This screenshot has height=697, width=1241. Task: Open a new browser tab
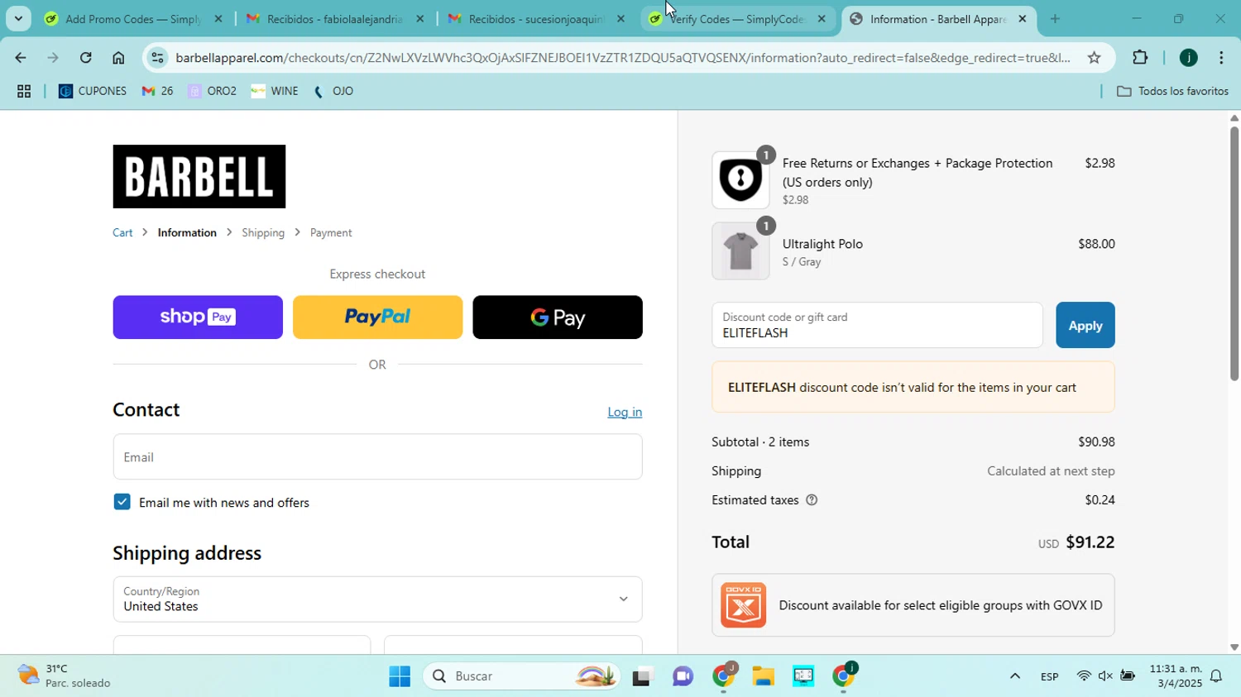tap(1055, 18)
